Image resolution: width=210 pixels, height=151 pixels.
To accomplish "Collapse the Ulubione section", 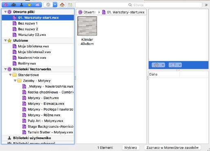I will click(5, 40).
